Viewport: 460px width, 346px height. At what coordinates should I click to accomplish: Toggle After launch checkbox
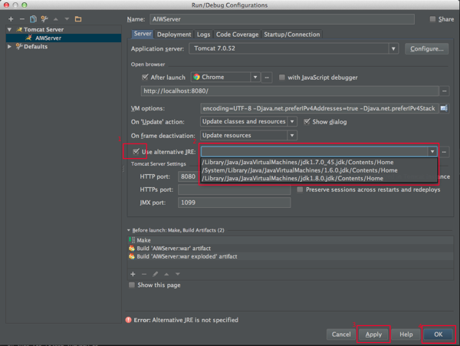pyautogui.click(x=145, y=77)
